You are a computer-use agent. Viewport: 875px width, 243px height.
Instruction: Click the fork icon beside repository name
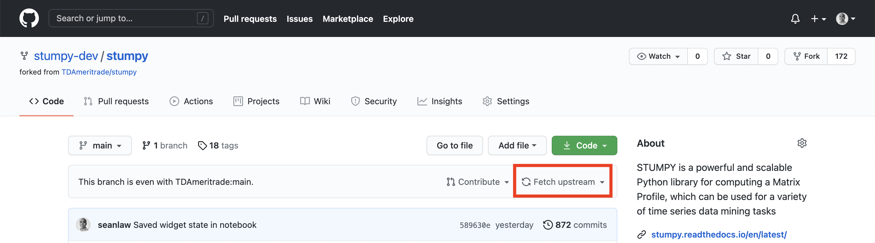24,55
